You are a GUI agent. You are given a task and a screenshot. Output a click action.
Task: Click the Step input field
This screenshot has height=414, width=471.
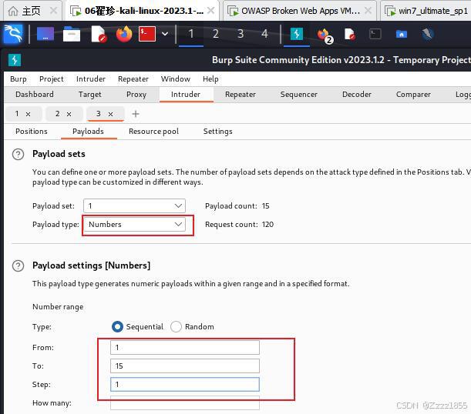coord(185,384)
